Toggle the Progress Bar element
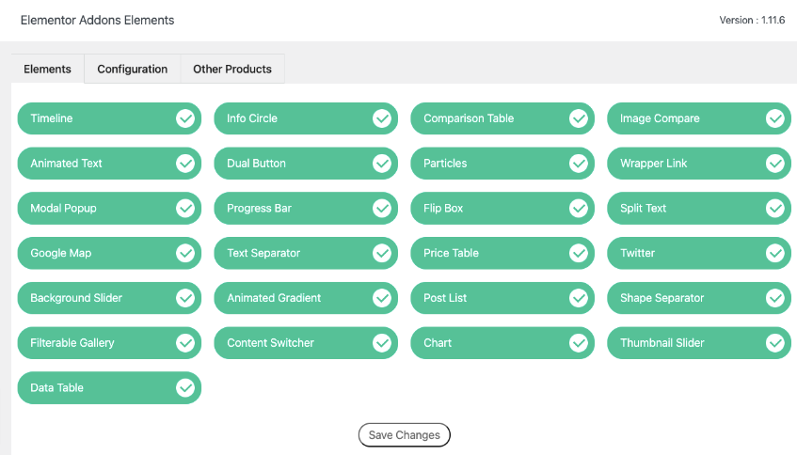The image size is (797, 455). 382,209
